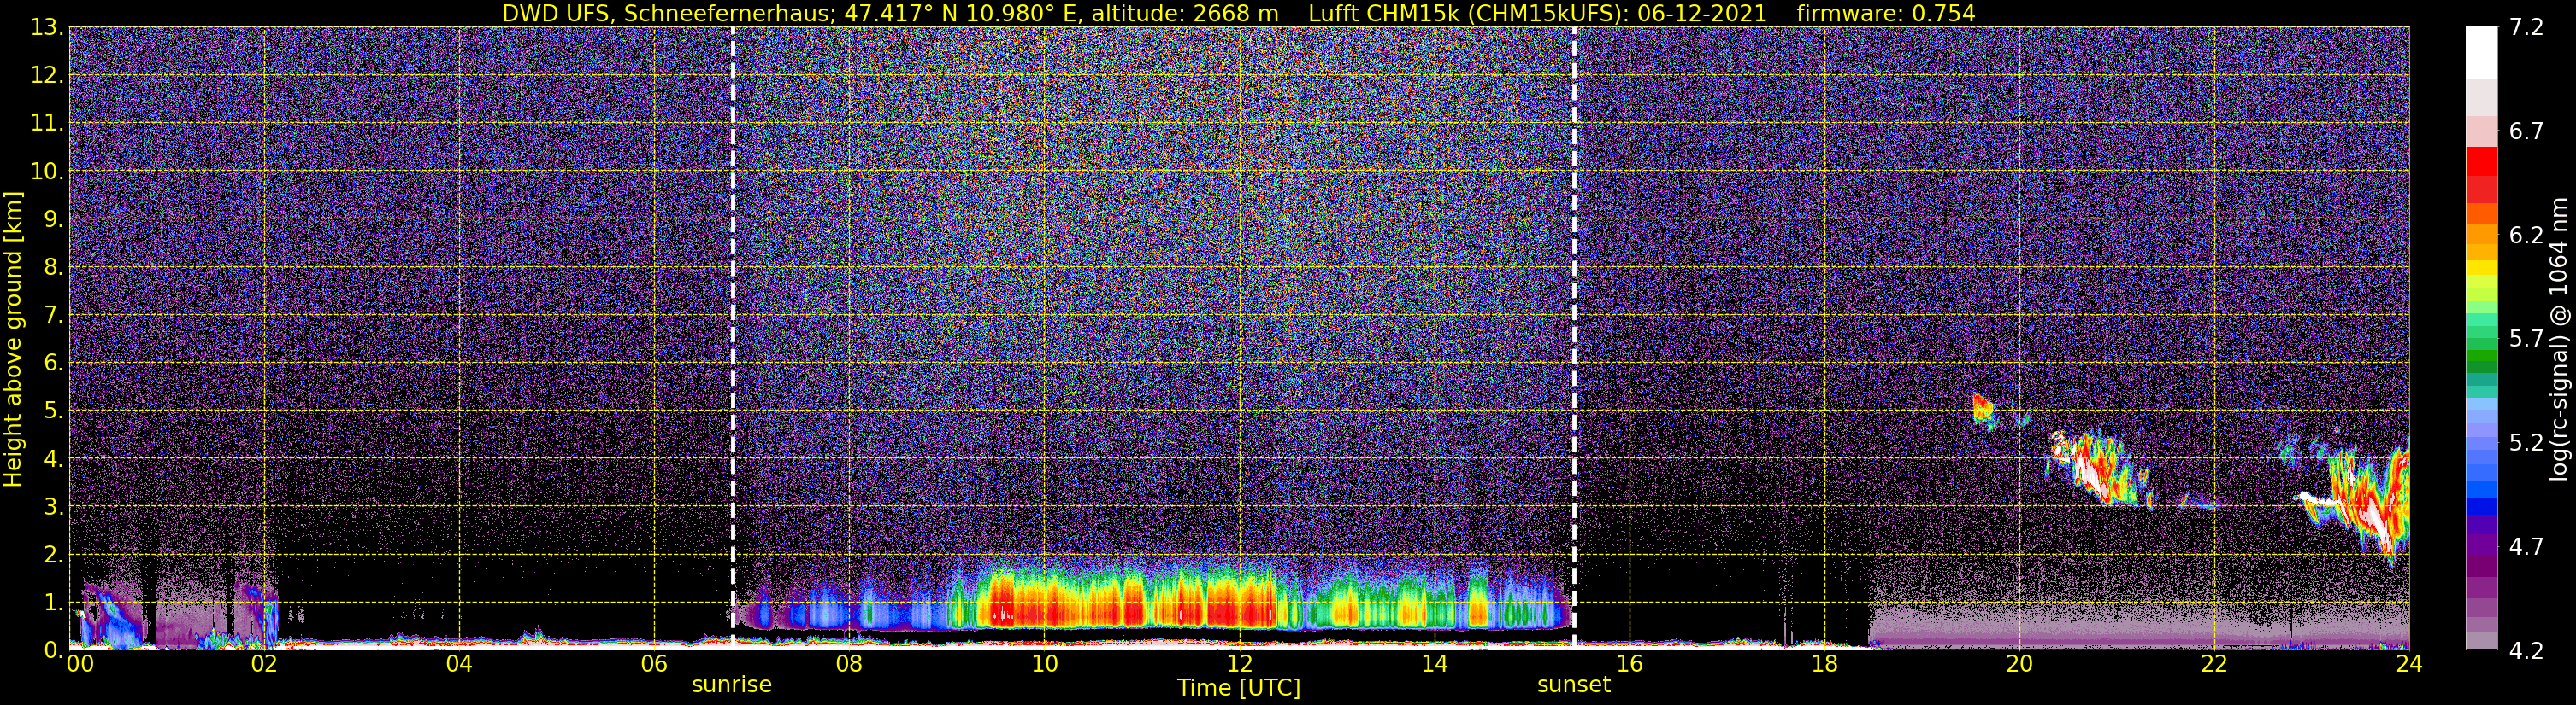Click the '3.' height axis tick label
2576x705 pixels.
pyautogui.click(x=53, y=506)
